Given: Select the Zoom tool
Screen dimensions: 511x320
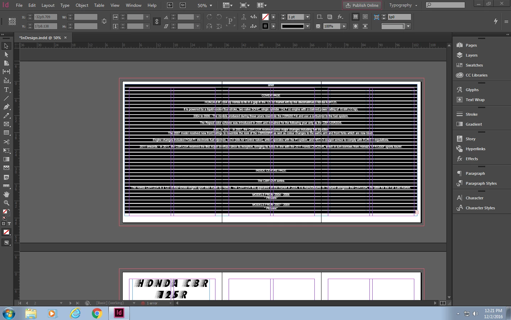Looking at the screenshot, I should coord(6,203).
